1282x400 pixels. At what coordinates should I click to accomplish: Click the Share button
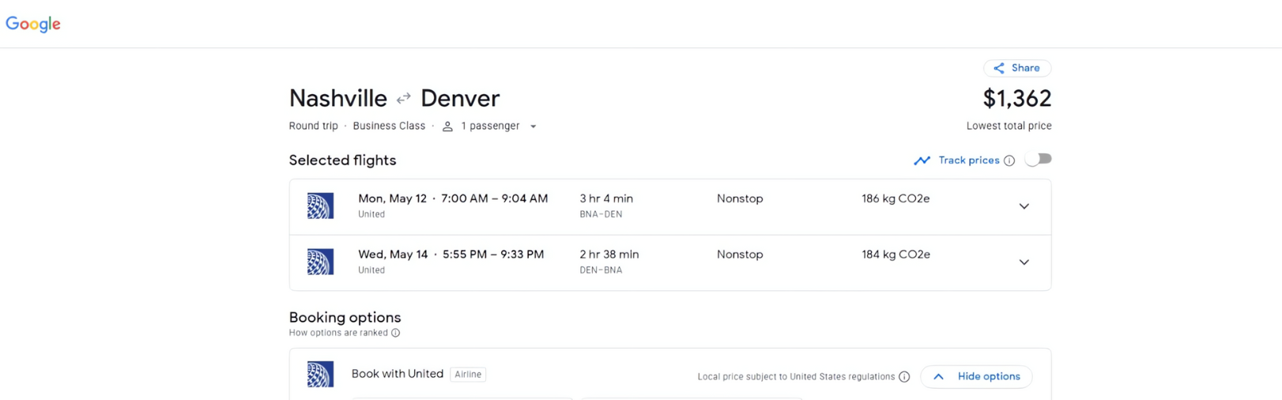point(1016,68)
